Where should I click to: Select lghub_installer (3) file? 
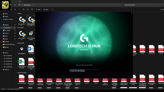point(31,21)
